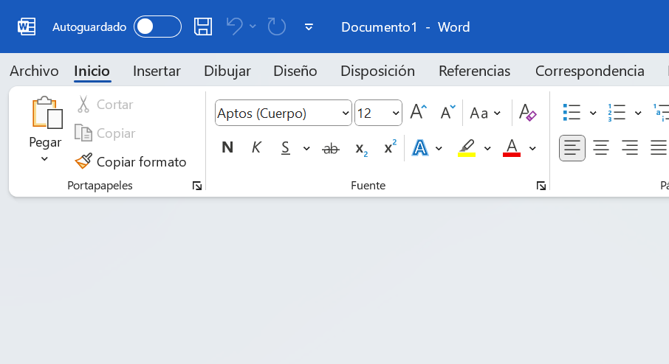Center align the paragraph
669x364 pixels.
coord(601,148)
